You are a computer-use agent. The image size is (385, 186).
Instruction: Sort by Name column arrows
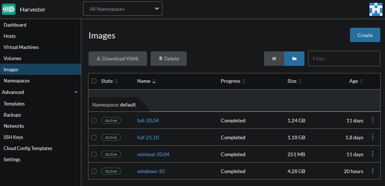154,81
